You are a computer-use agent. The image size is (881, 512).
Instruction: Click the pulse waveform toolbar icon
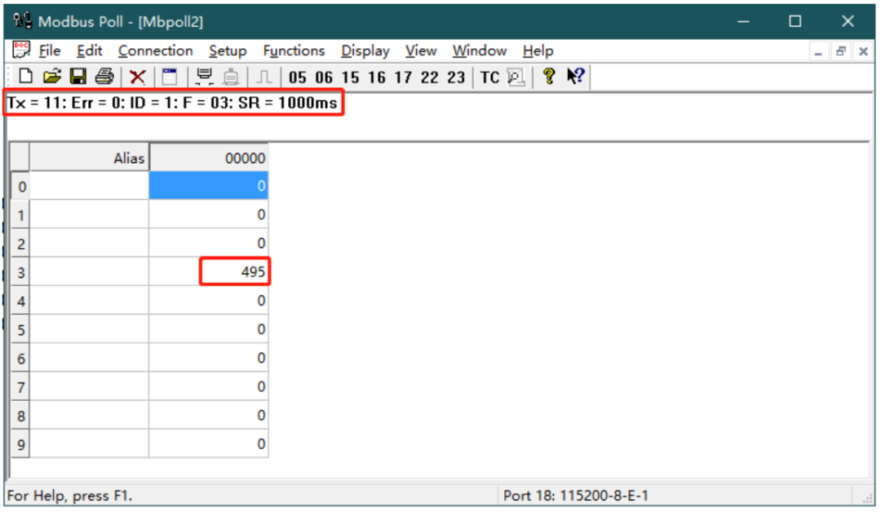(x=263, y=77)
